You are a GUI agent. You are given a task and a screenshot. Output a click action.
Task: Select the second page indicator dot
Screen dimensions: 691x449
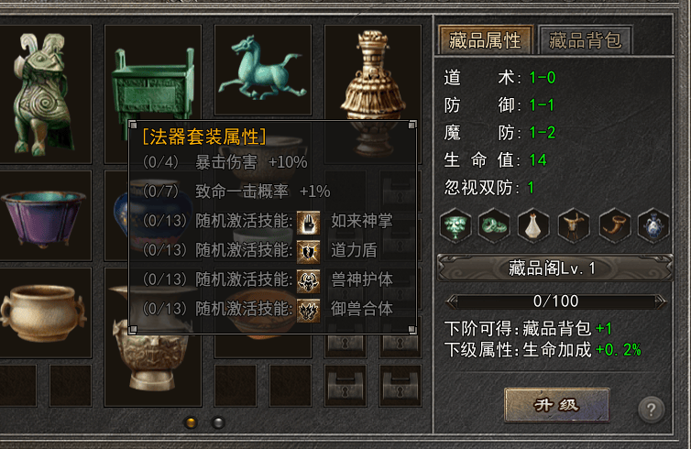[x=218, y=422]
